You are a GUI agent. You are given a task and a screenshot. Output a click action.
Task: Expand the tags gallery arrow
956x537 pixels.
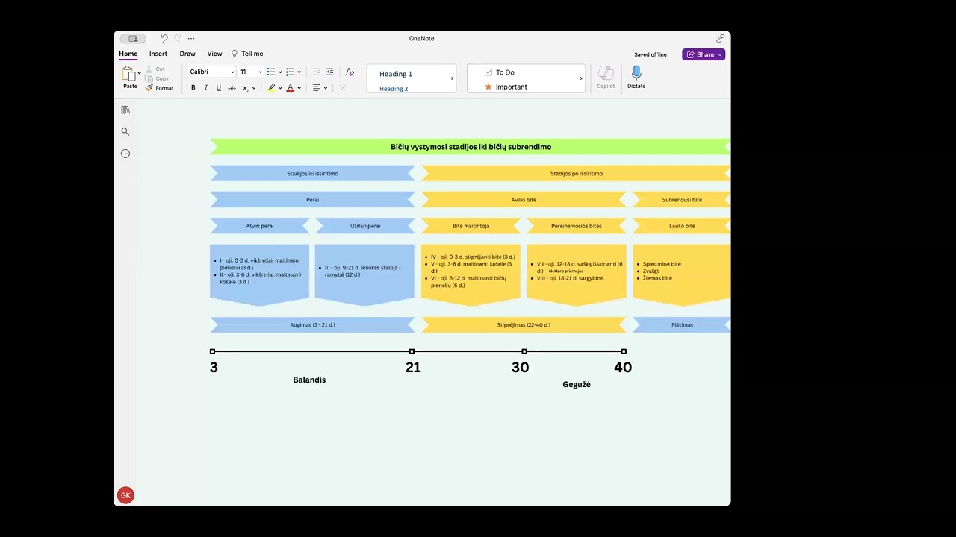click(x=581, y=78)
